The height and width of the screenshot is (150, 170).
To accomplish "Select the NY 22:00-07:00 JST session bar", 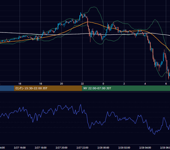I will 126,88.
